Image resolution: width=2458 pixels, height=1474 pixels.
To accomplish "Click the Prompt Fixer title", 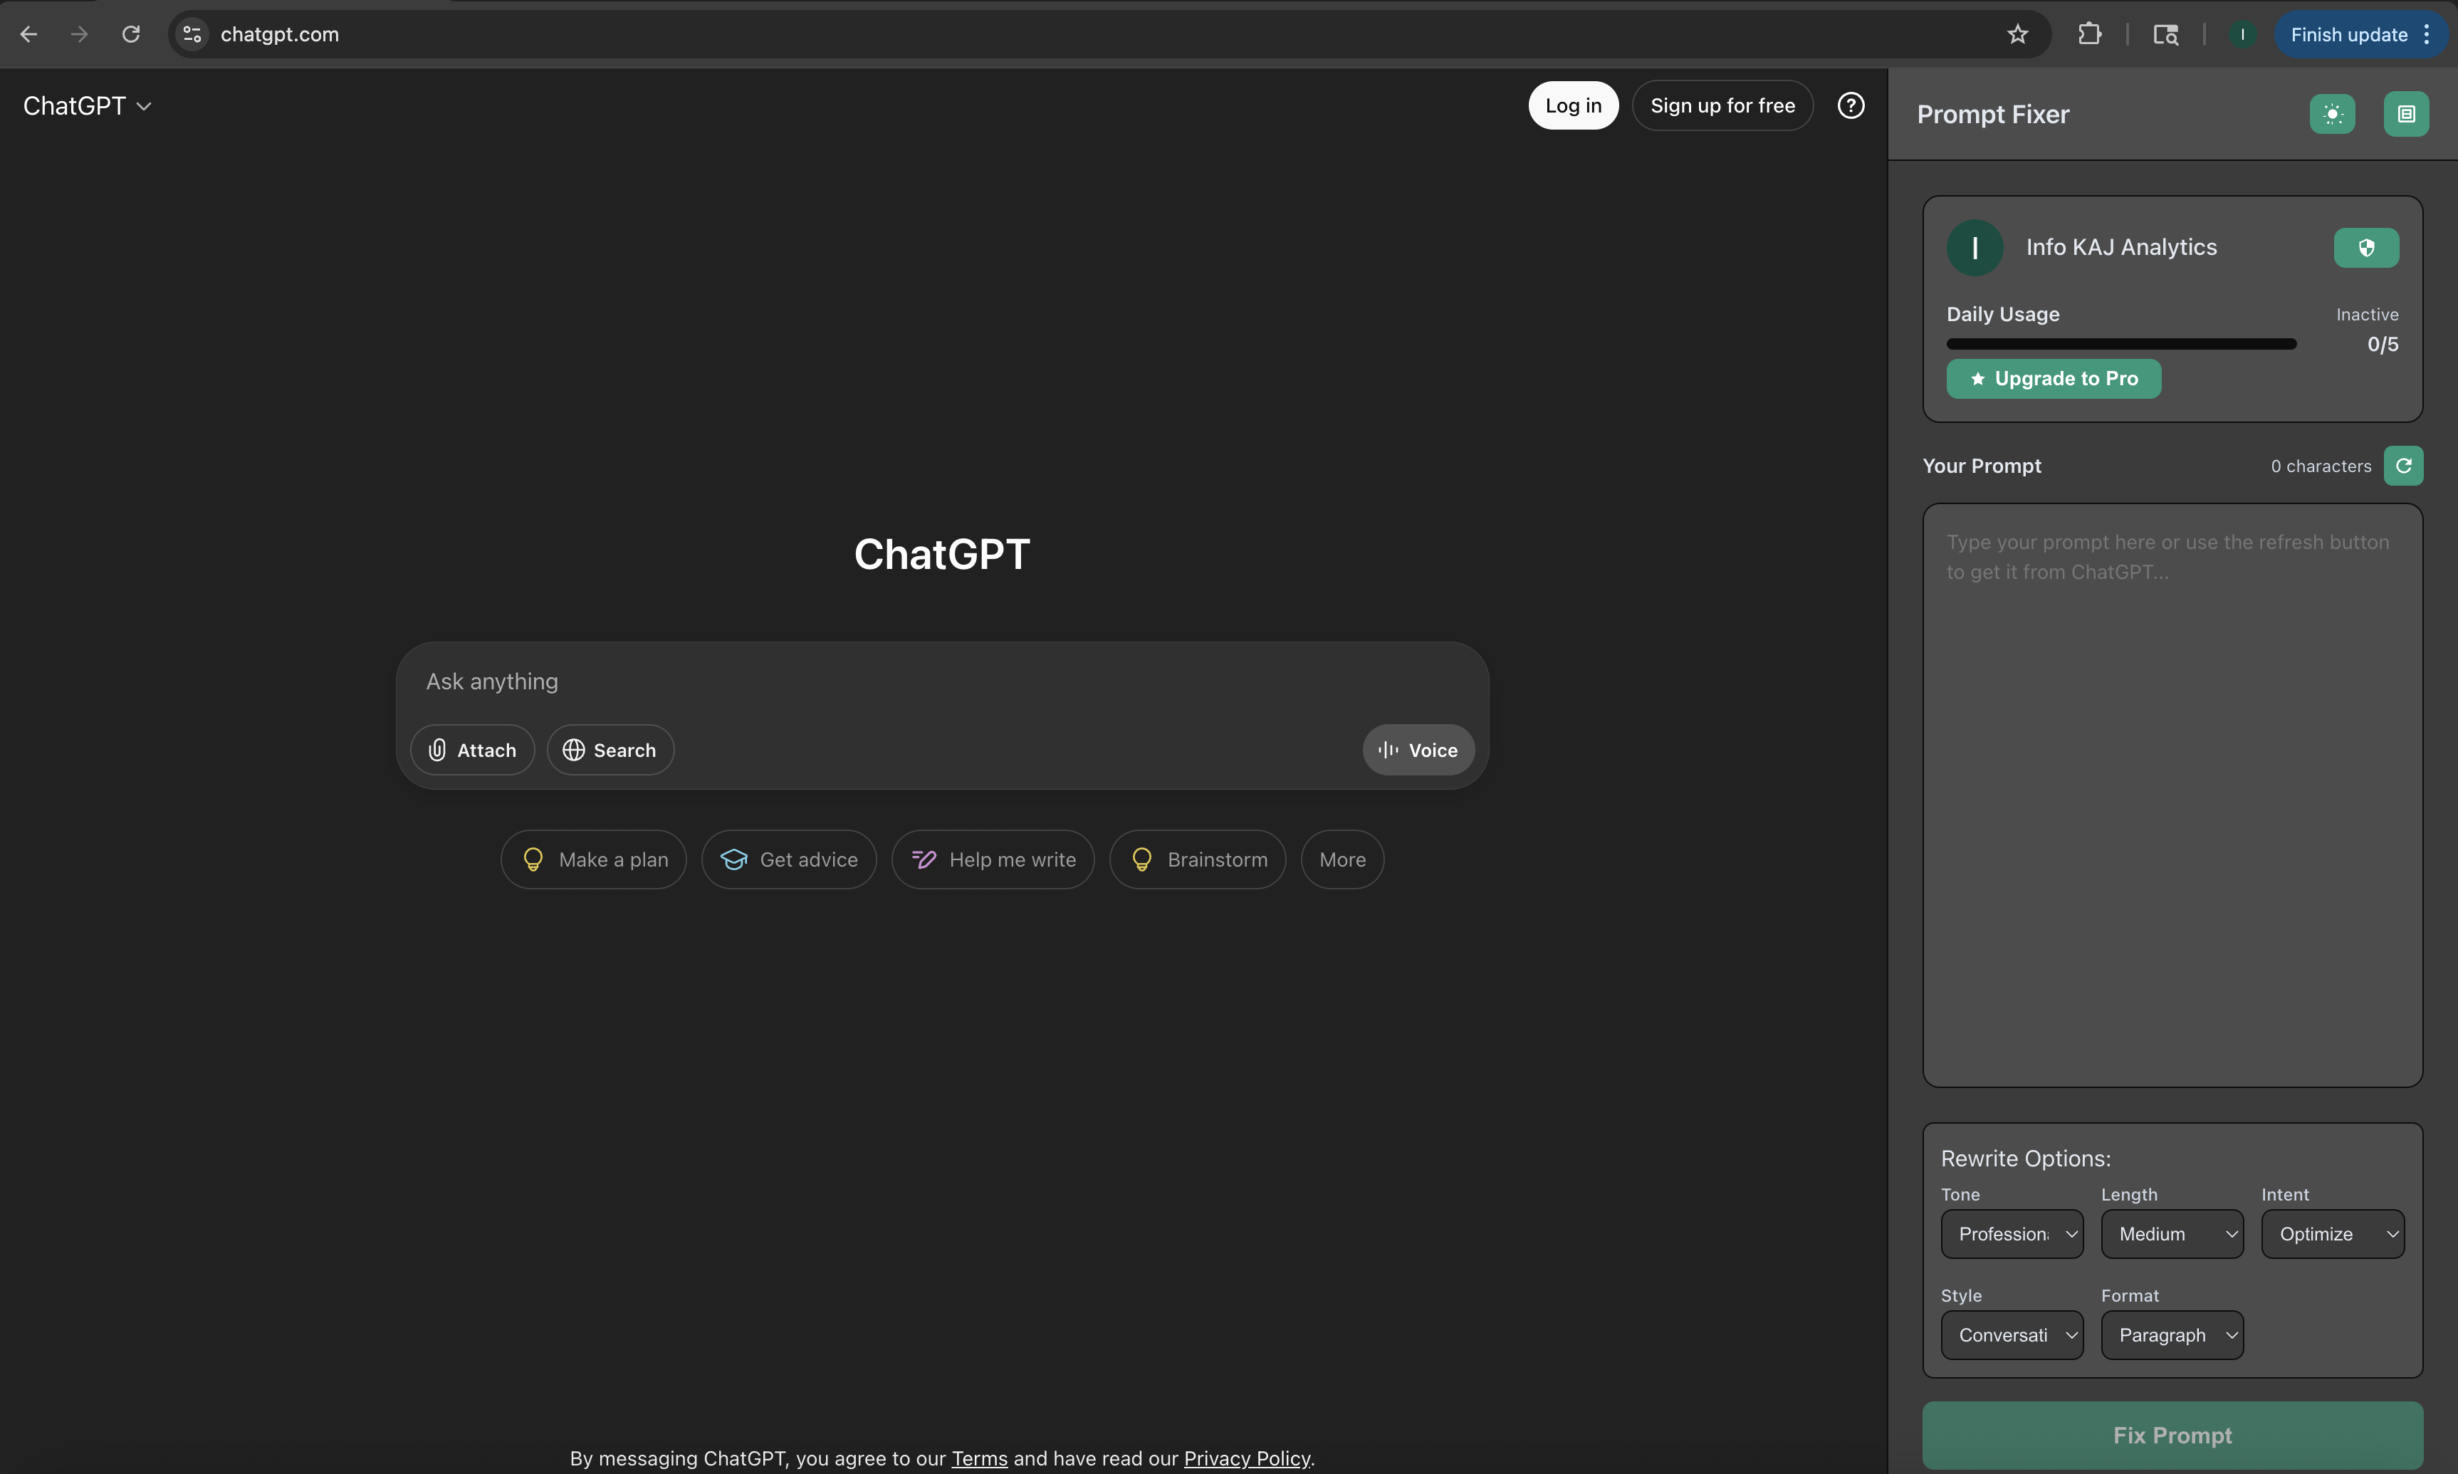I will click(x=1992, y=114).
